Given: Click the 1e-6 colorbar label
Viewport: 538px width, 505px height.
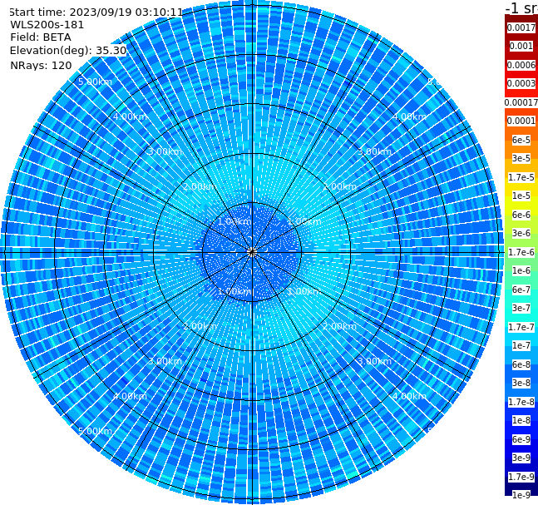Looking at the screenshot, I should 521,270.
